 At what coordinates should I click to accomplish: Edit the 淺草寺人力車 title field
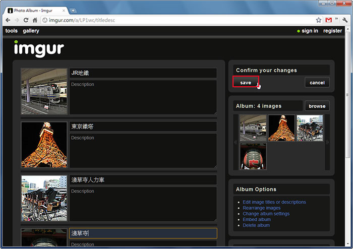pyautogui.click(x=143, y=180)
